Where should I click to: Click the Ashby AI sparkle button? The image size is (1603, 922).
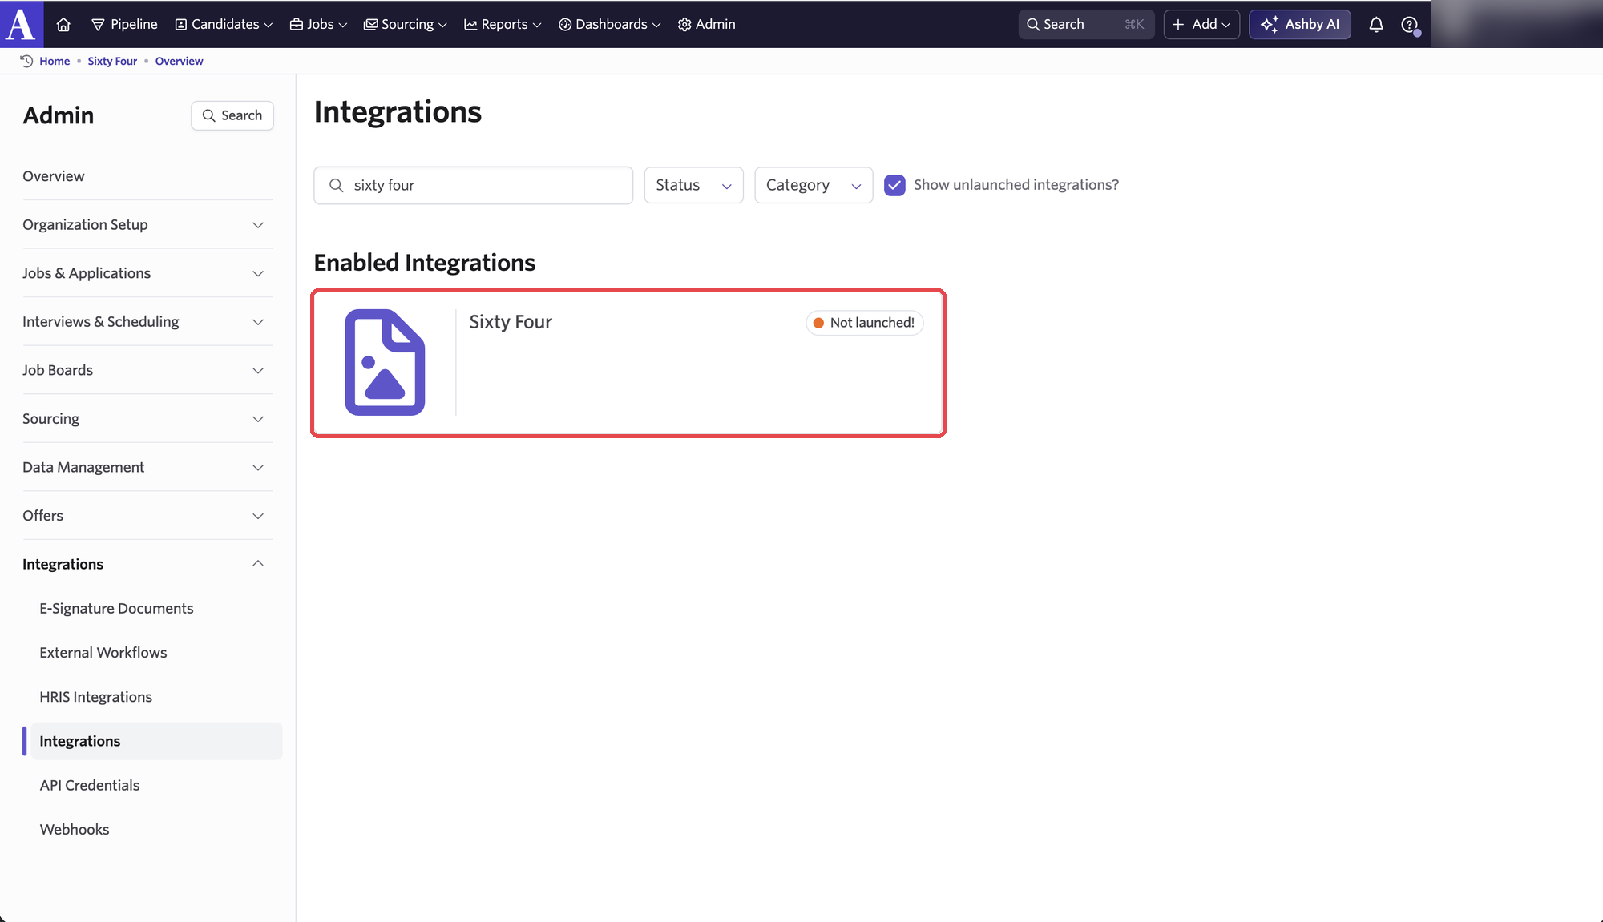coord(1300,24)
